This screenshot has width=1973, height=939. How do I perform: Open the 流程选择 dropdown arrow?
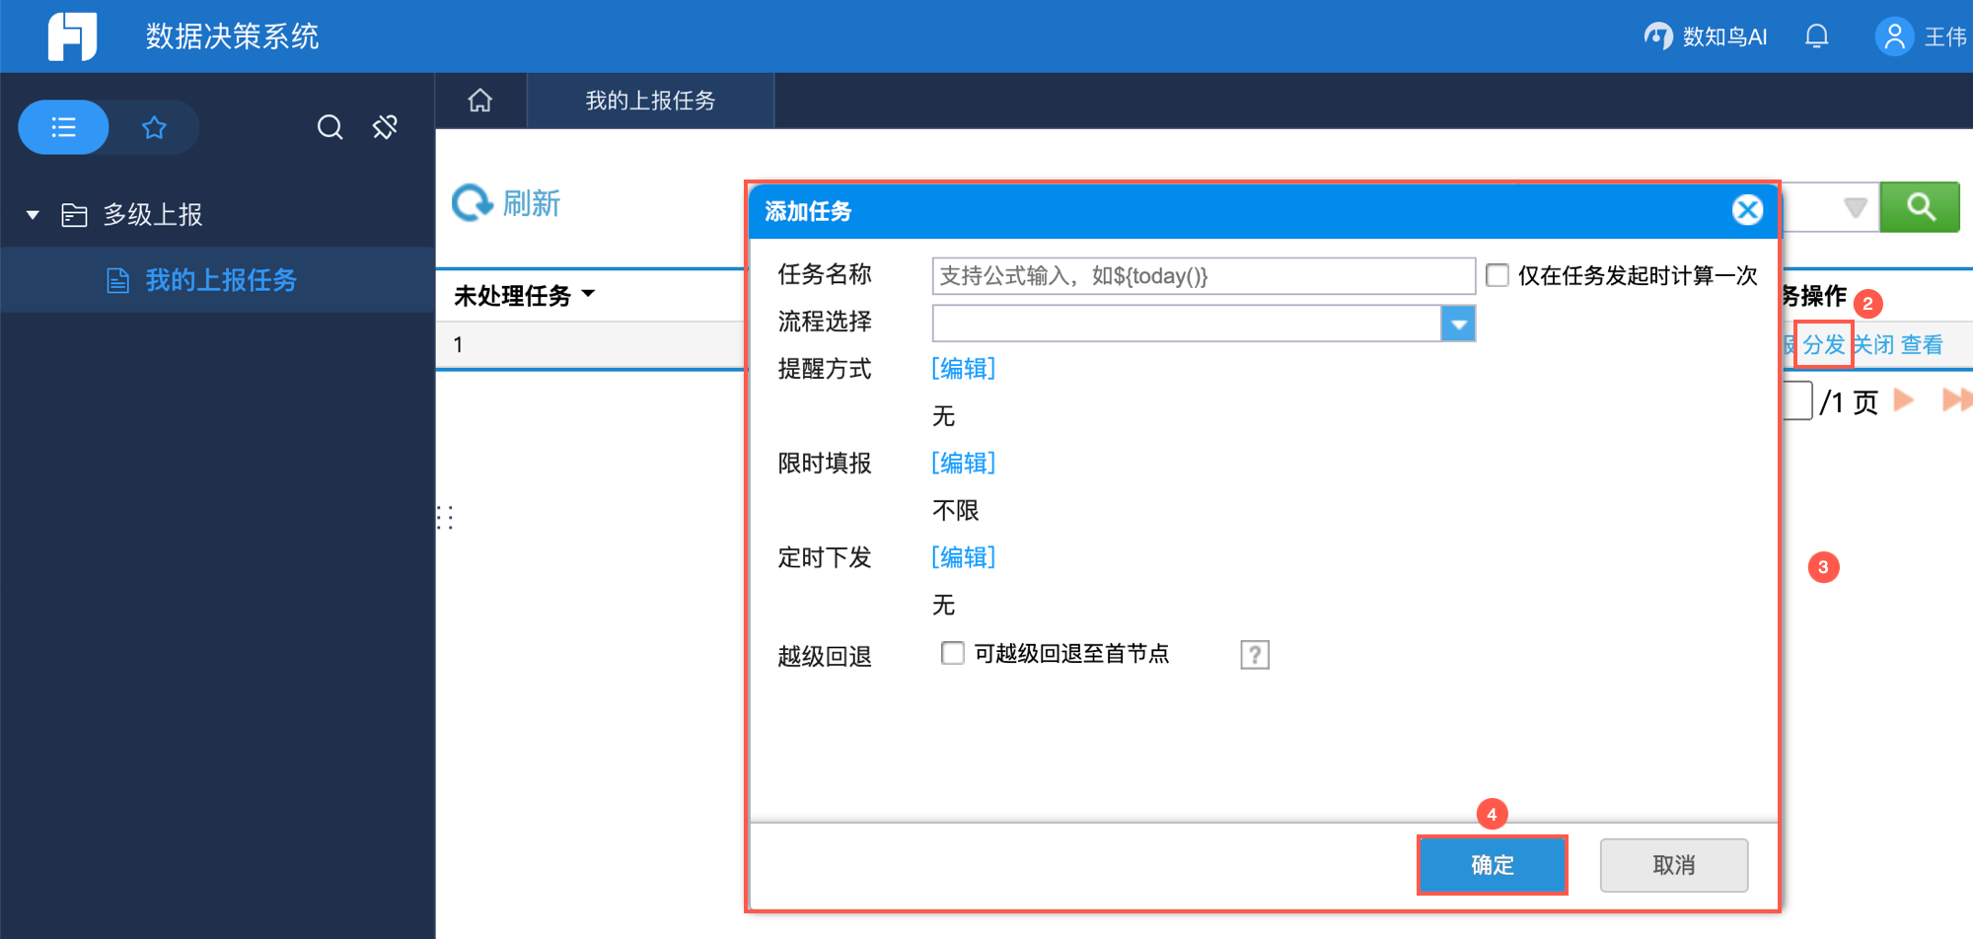[x=1458, y=324]
